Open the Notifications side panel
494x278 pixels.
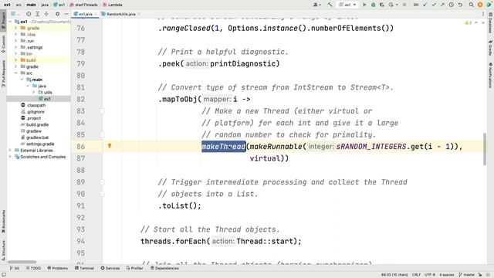click(x=490, y=76)
